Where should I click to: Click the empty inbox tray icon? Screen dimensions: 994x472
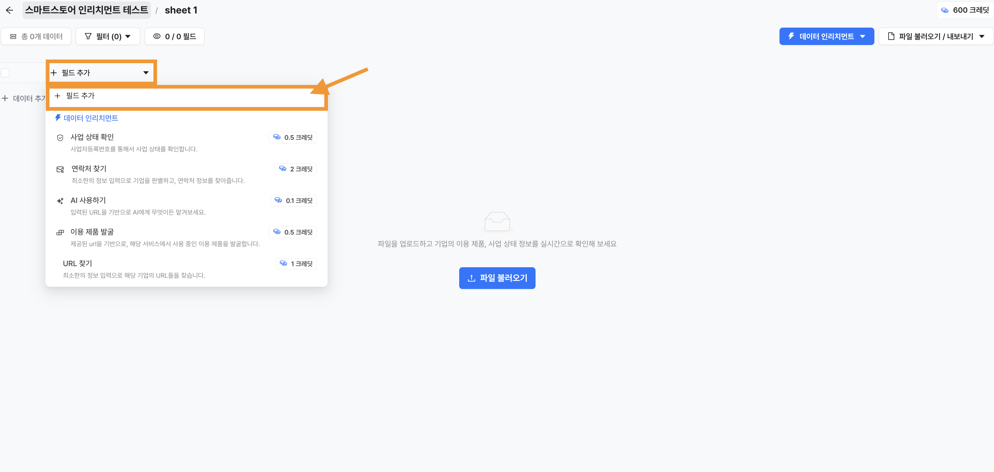tap(497, 221)
